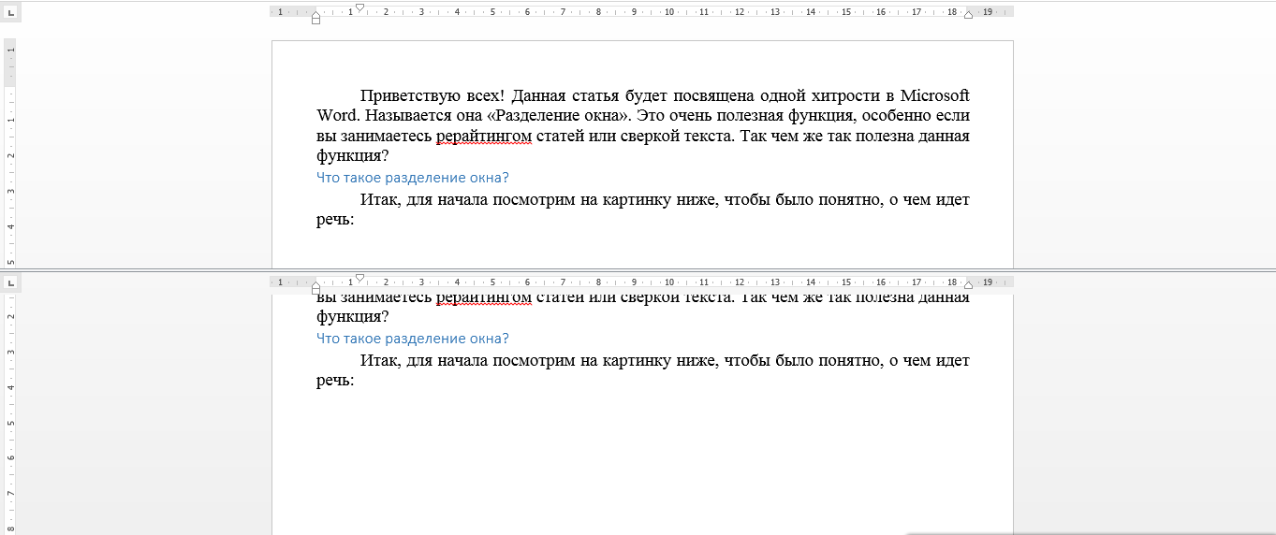This screenshot has width=1276, height=535.
Task: Click the word "картинку" in bottom pane
Action: point(637,361)
